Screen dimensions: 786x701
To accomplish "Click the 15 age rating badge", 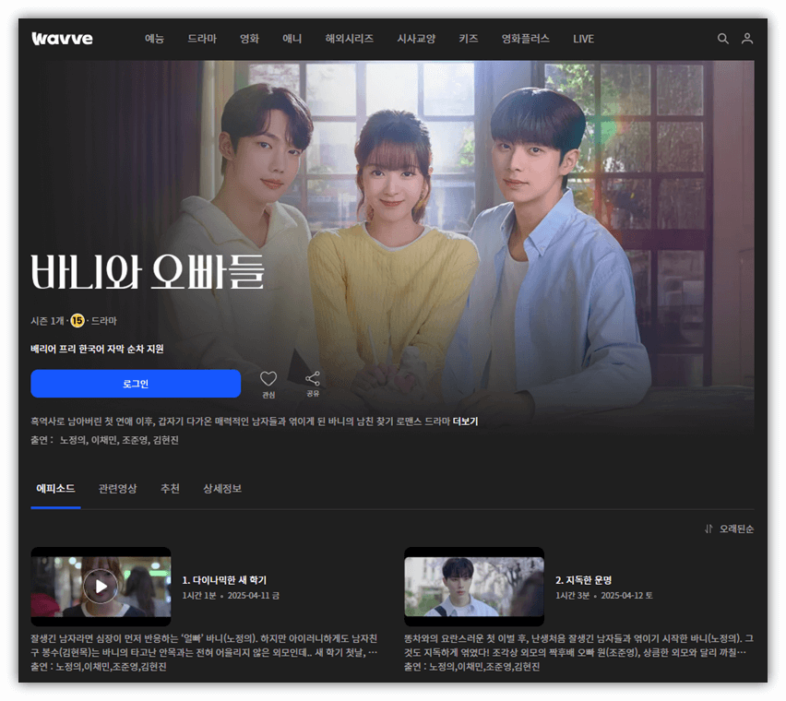I will (x=78, y=321).
